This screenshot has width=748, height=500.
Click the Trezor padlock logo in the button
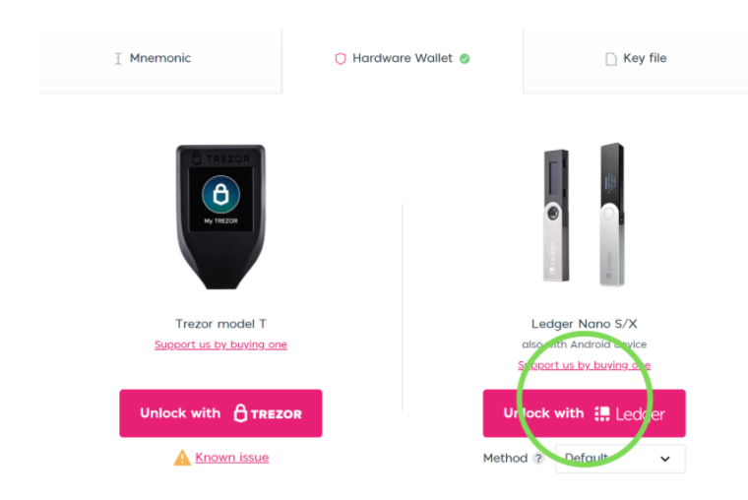(240, 413)
